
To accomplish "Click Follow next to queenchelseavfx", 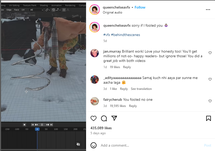I will point(140,7).
